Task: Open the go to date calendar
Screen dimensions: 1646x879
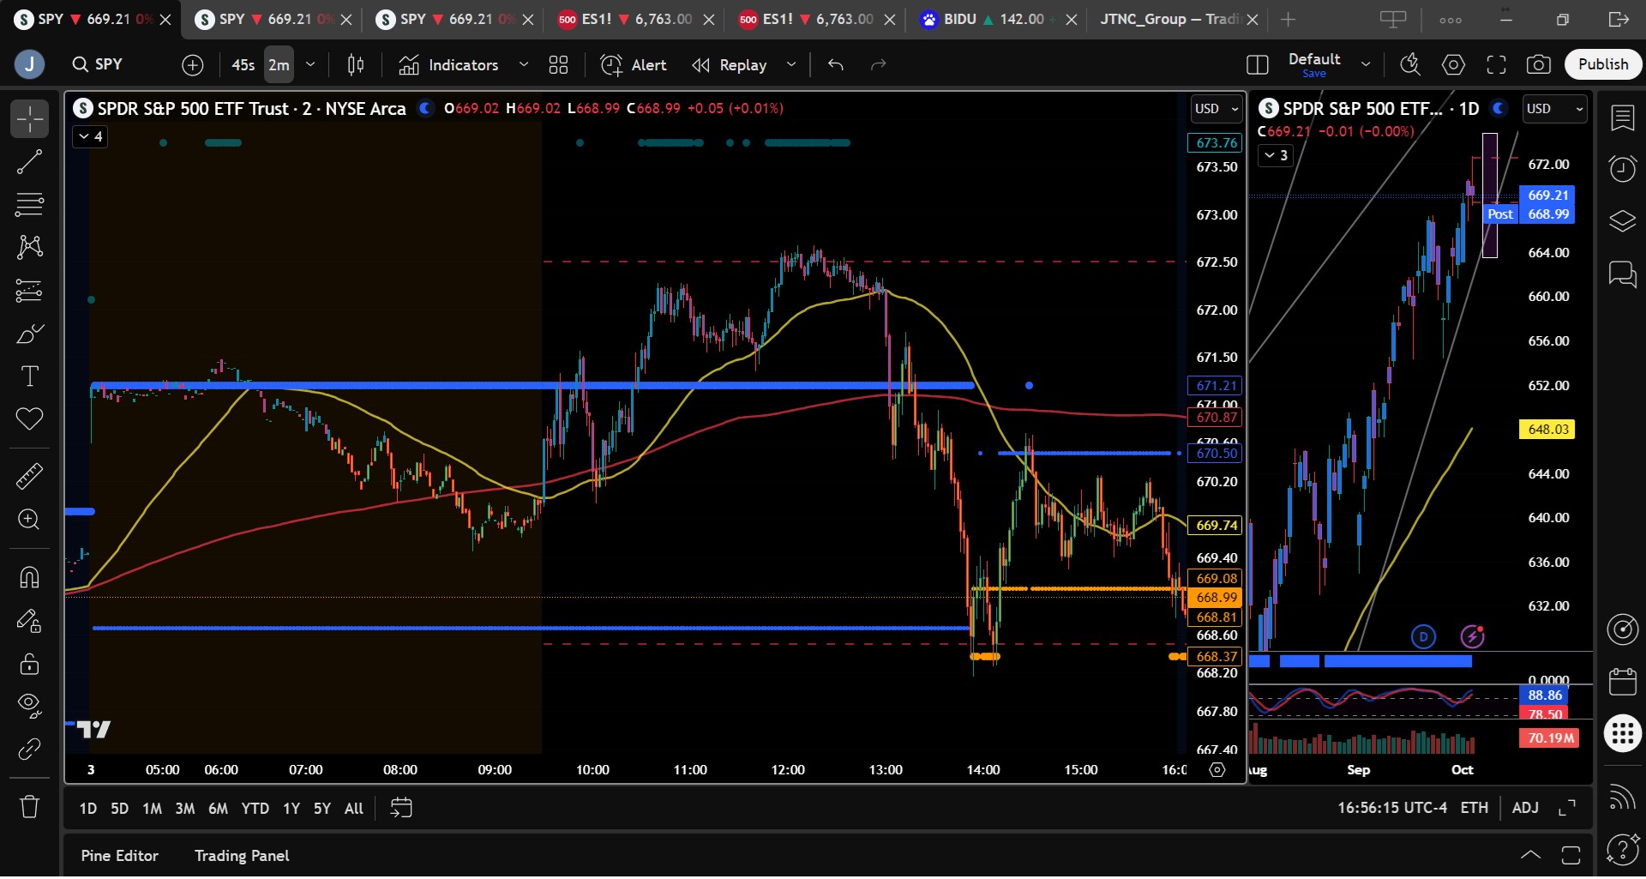Action: (x=401, y=808)
